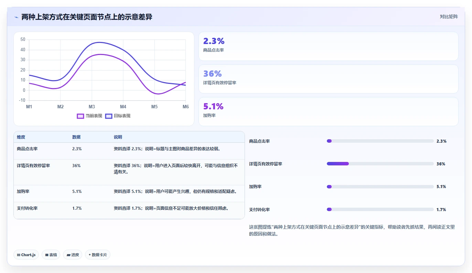The width and height of the screenshot is (472, 273).
Task: Click the 1.7% cell in table
Action: tap(77, 208)
